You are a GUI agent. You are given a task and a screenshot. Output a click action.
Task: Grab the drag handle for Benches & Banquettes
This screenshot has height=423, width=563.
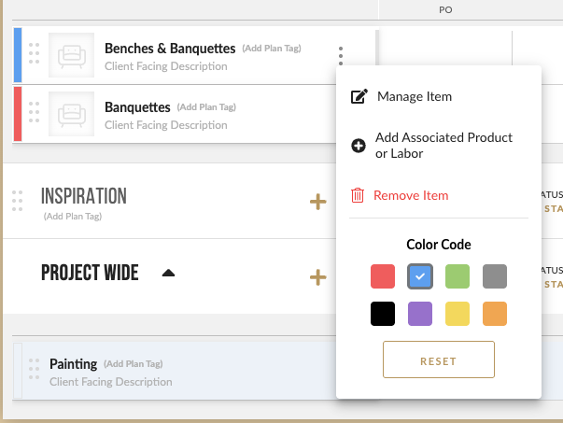click(x=35, y=53)
